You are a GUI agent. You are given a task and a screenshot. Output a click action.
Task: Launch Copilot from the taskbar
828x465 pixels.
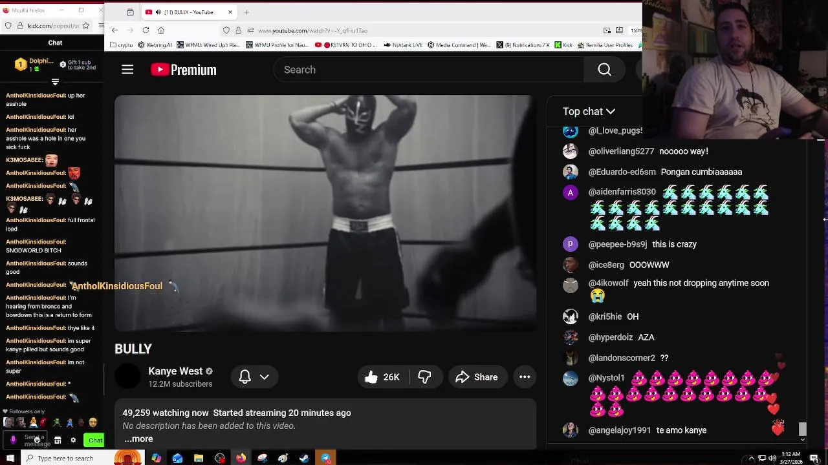point(157,458)
